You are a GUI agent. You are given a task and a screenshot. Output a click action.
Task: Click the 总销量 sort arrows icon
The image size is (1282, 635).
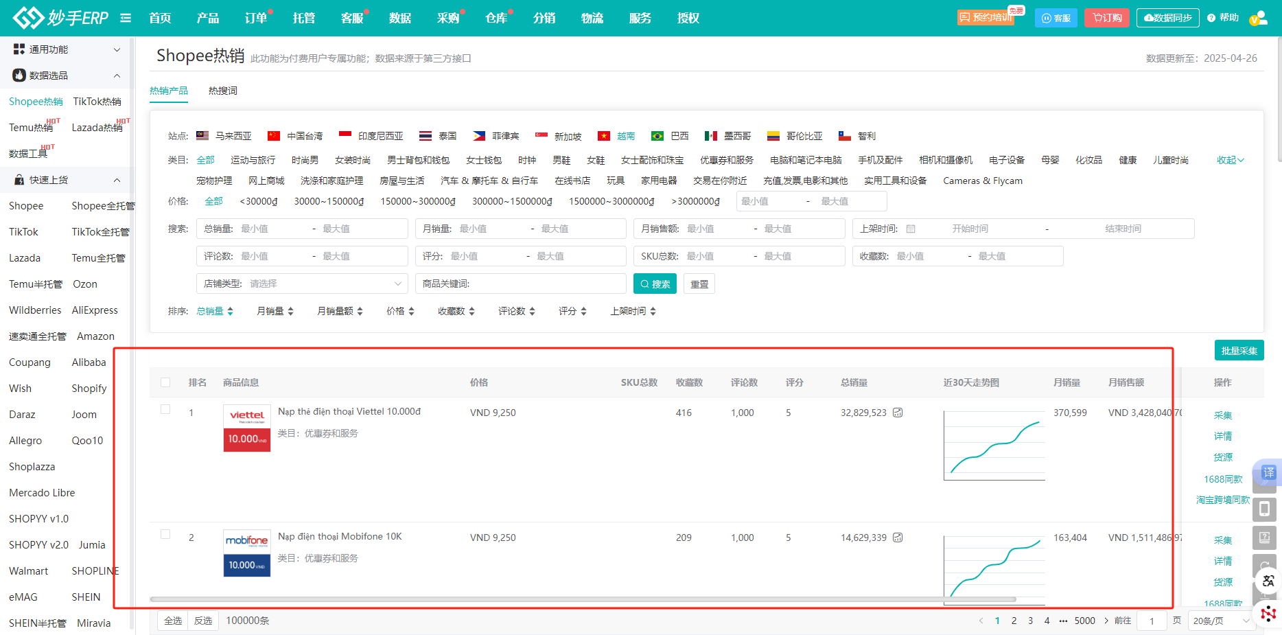click(231, 312)
